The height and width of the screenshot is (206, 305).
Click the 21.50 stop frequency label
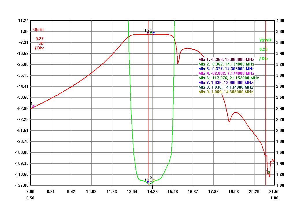[274, 192]
